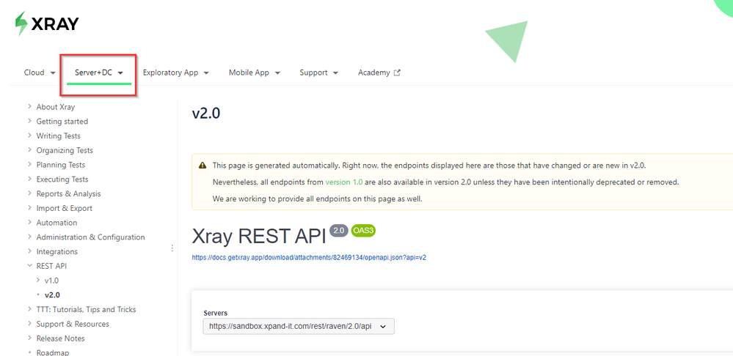Open the openapi.json URL link
Screen dimensions: 733x356
point(309,257)
